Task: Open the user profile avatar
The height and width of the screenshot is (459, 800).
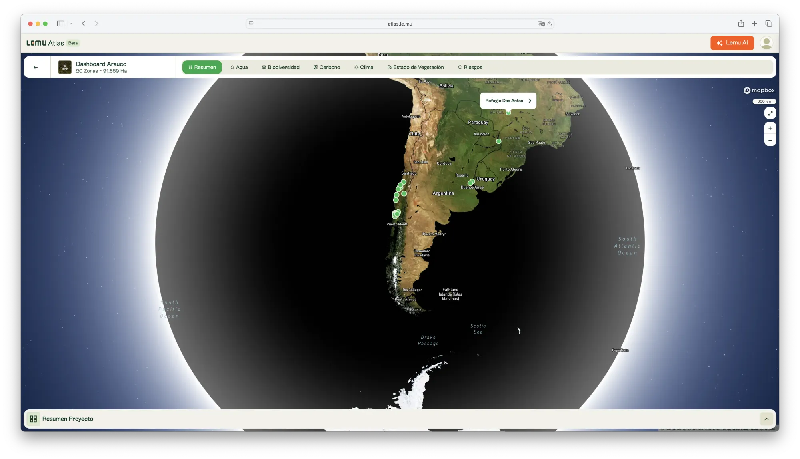Action: (766, 43)
